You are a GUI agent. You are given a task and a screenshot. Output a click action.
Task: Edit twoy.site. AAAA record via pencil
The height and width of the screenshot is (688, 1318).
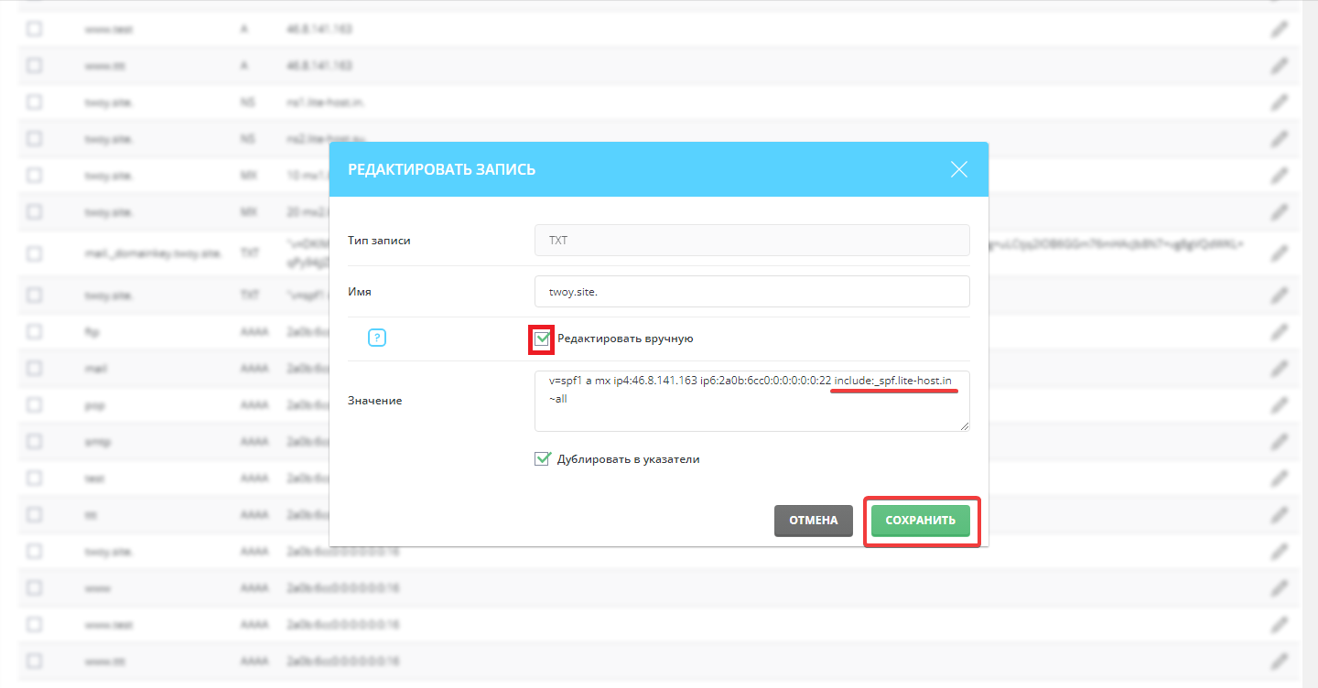pos(1280,551)
